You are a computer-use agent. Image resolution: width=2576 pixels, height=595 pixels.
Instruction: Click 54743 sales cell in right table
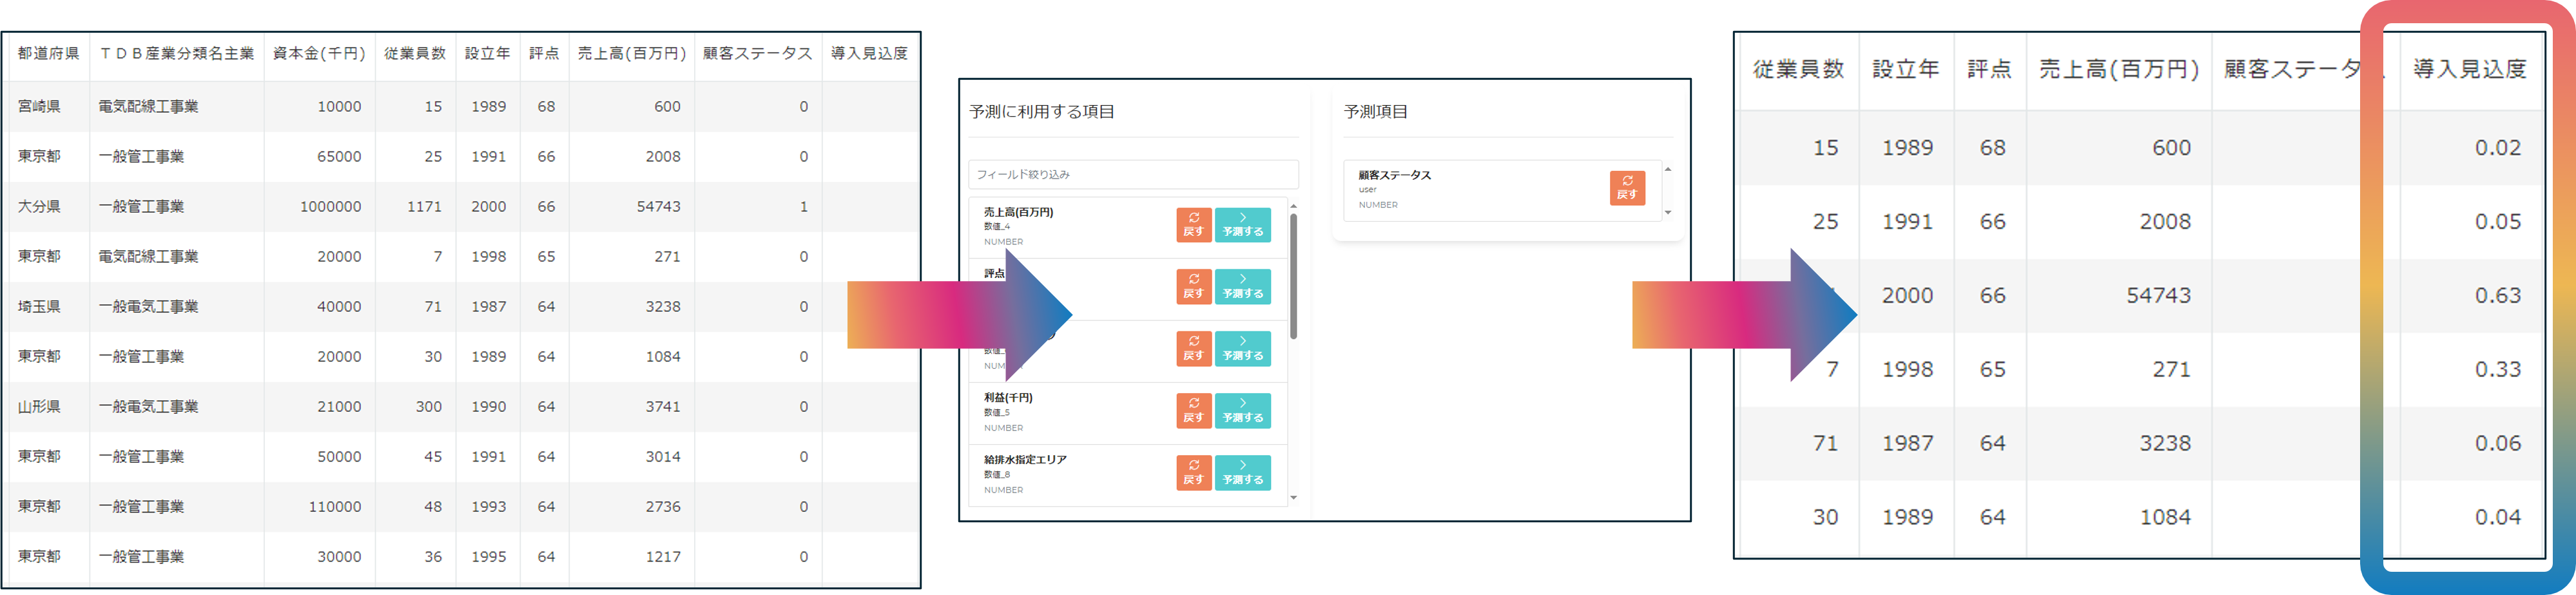(x=2158, y=296)
